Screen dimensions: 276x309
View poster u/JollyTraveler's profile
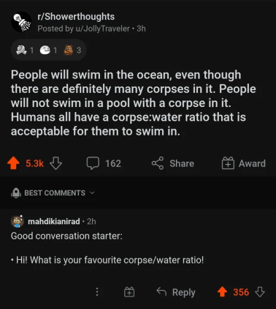click(103, 29)
